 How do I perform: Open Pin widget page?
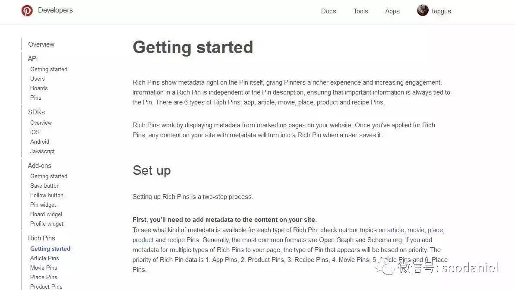(x=43, y=205)
